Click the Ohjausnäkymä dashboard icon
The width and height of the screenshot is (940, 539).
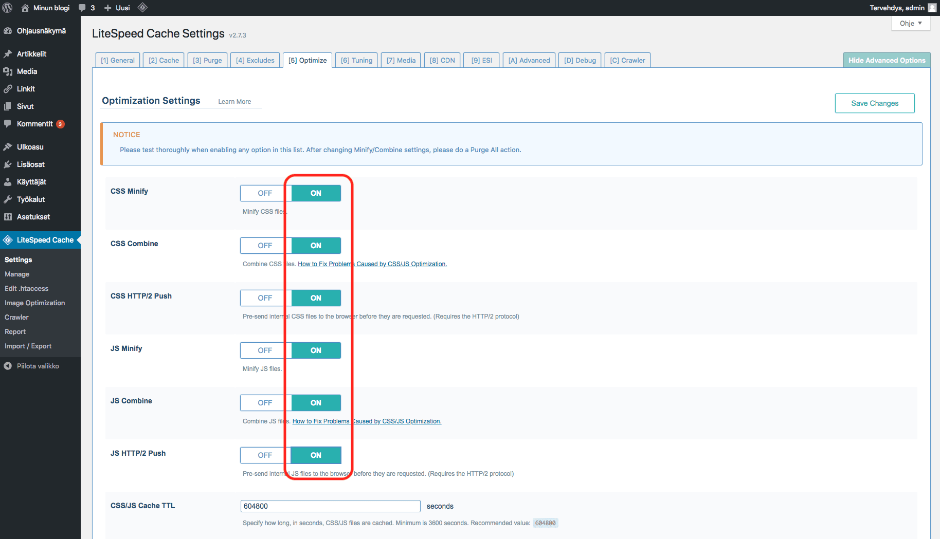(x=8, y=31)
